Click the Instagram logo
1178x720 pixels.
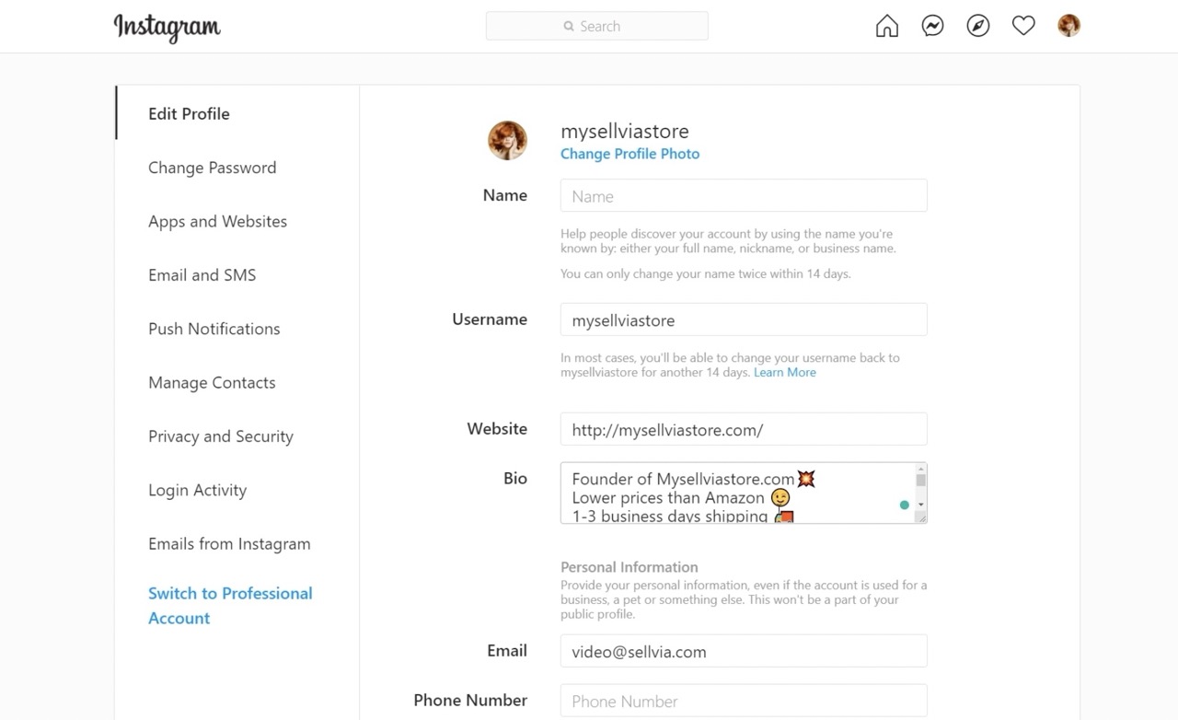(x=167, y=27)
